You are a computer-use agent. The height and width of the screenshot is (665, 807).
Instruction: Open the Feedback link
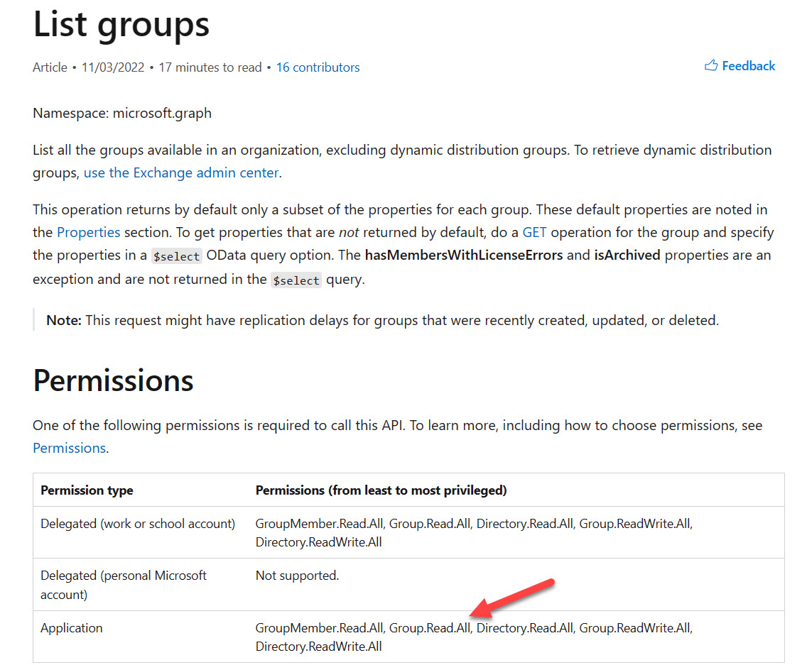(x=748, y=66)
